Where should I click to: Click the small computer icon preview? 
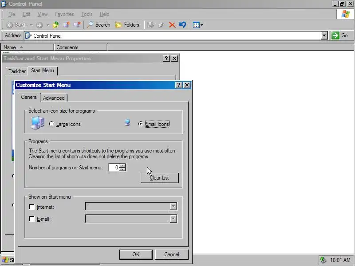(x=127, y=122)
